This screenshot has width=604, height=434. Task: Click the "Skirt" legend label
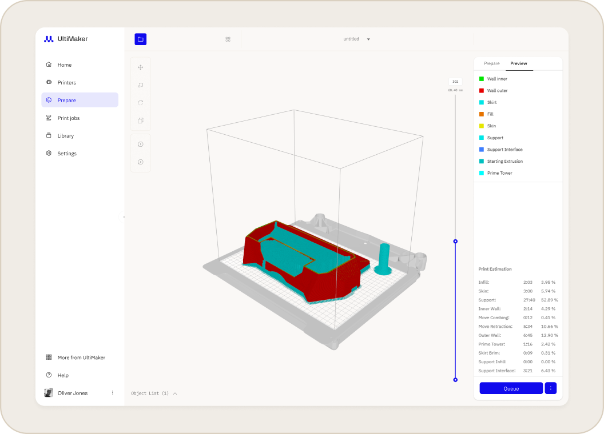tap(492, 102)
